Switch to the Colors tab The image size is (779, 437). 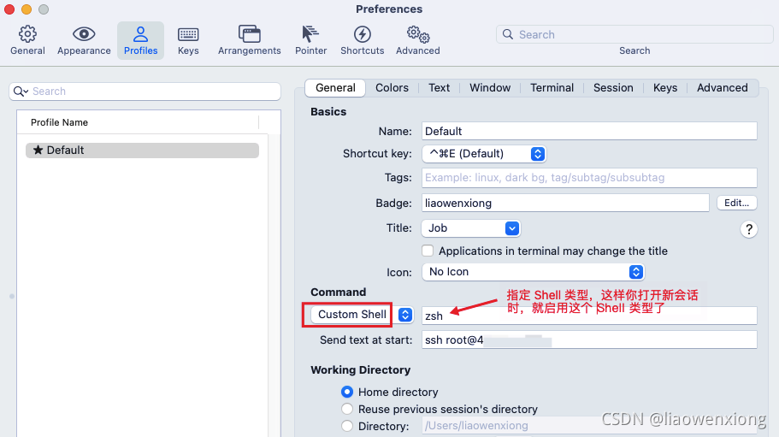tap(392, 88)
